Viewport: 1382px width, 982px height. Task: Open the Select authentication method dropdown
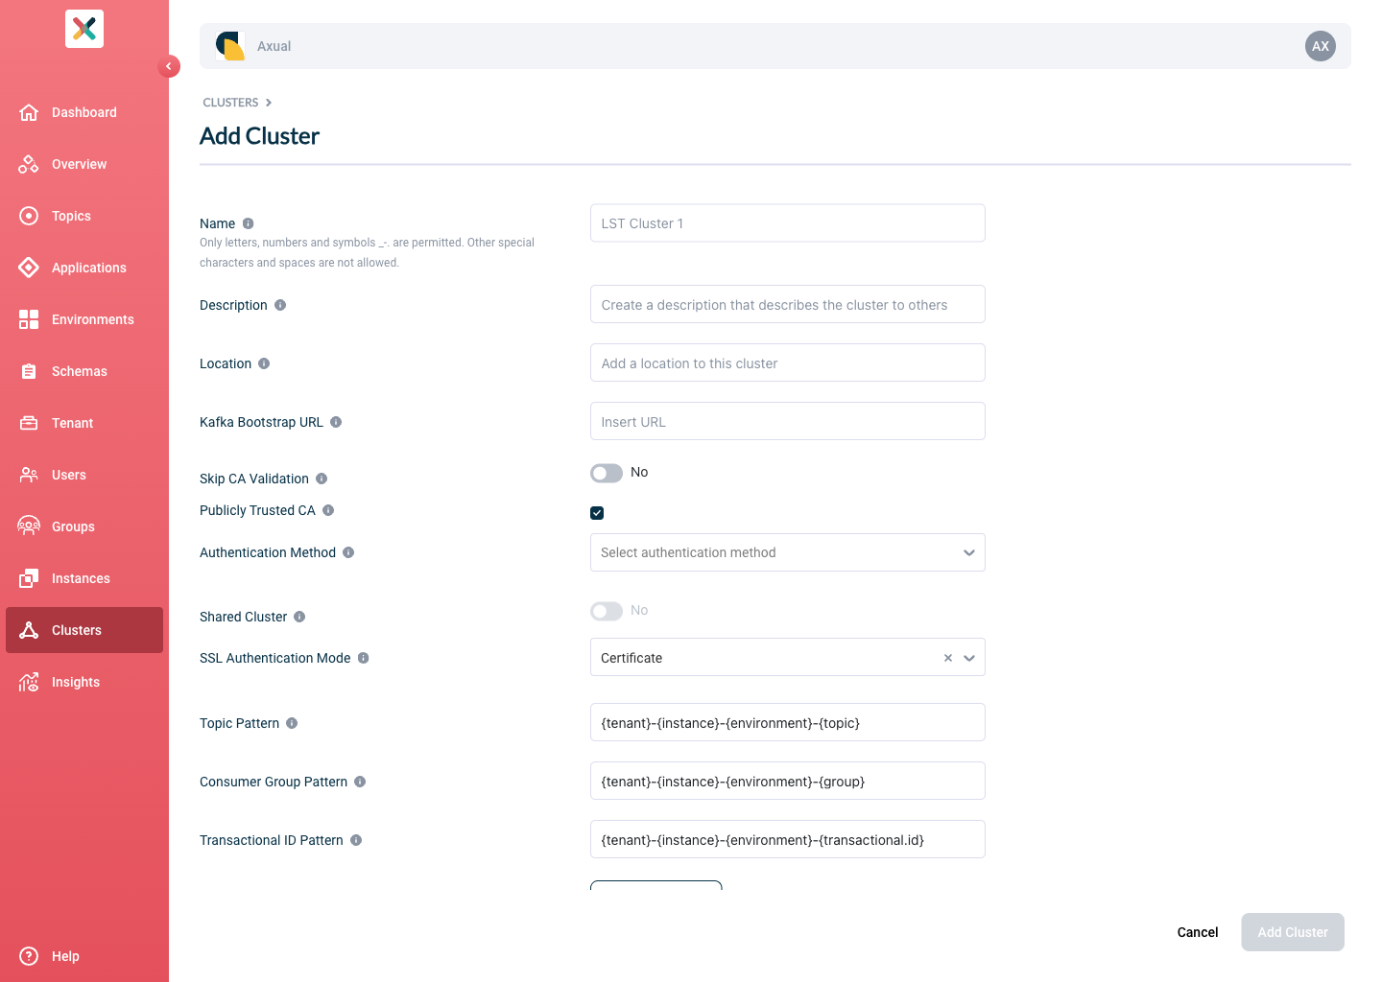point(788,552)
